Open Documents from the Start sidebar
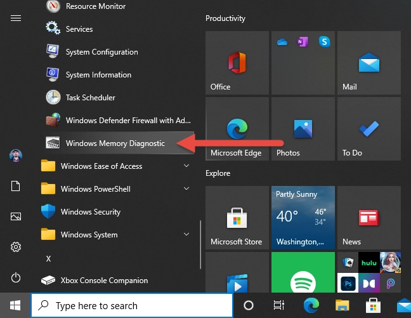Viewport: 411px width, 318px height. 16,186
